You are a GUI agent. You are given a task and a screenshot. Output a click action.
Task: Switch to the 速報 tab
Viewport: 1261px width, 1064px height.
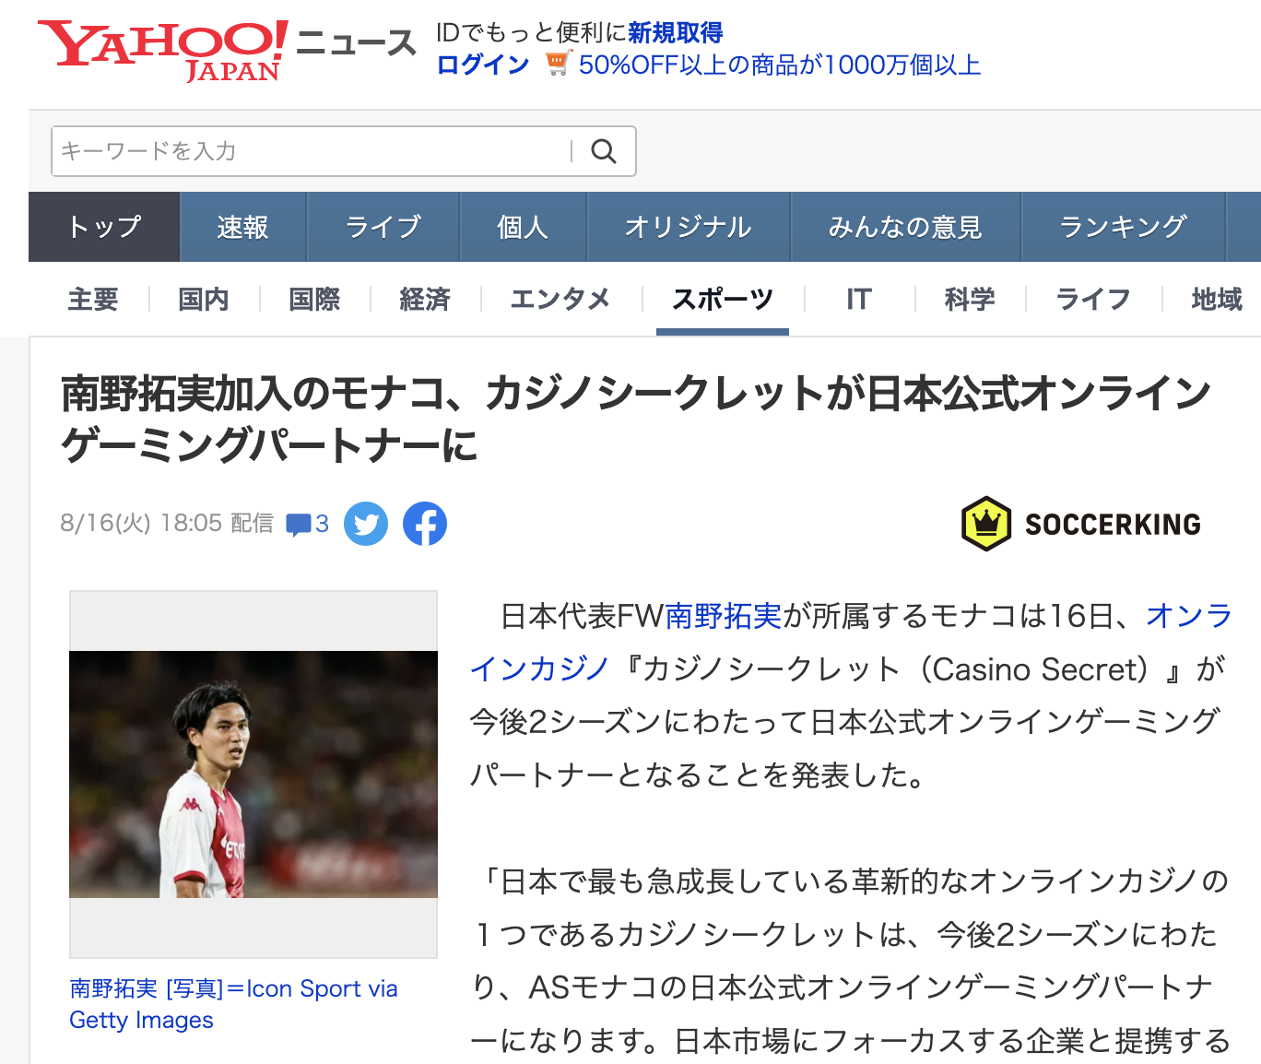(242, 227)
